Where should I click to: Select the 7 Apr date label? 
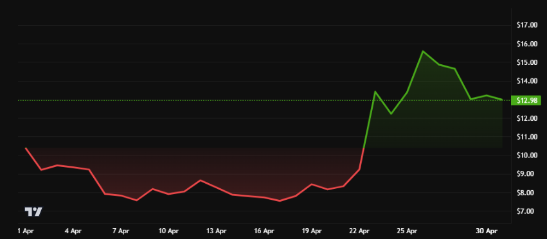pos(121,231)
